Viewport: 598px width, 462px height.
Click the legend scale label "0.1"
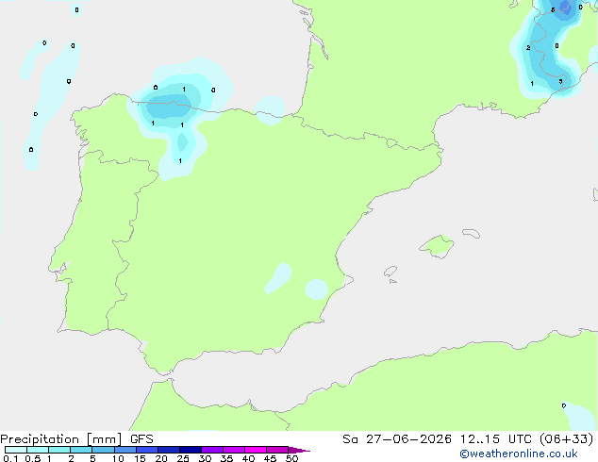[x=10, y=458]
